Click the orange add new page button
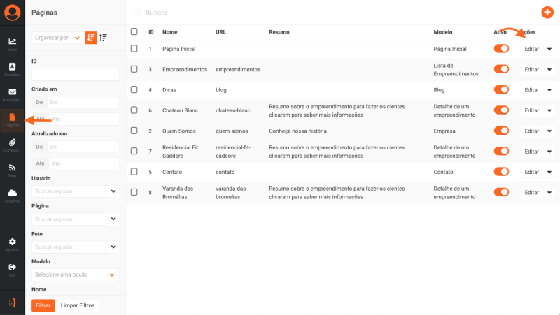The image size is (560, 315). [x=547, y=12]
